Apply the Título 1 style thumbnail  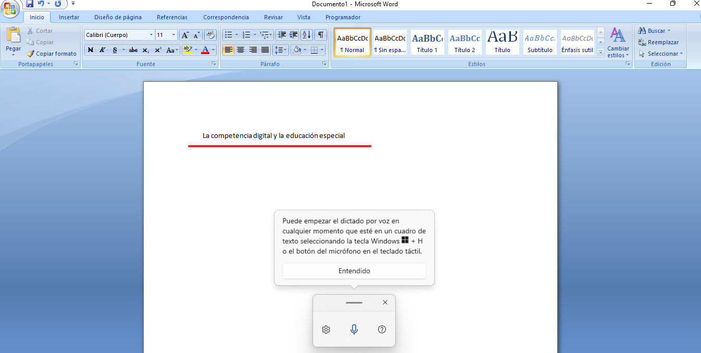(x=427, y=42)
